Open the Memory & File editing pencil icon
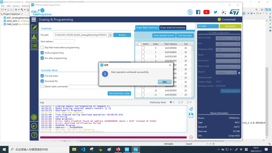The height and width of the screenshot is (153, 272). (34, 28)
